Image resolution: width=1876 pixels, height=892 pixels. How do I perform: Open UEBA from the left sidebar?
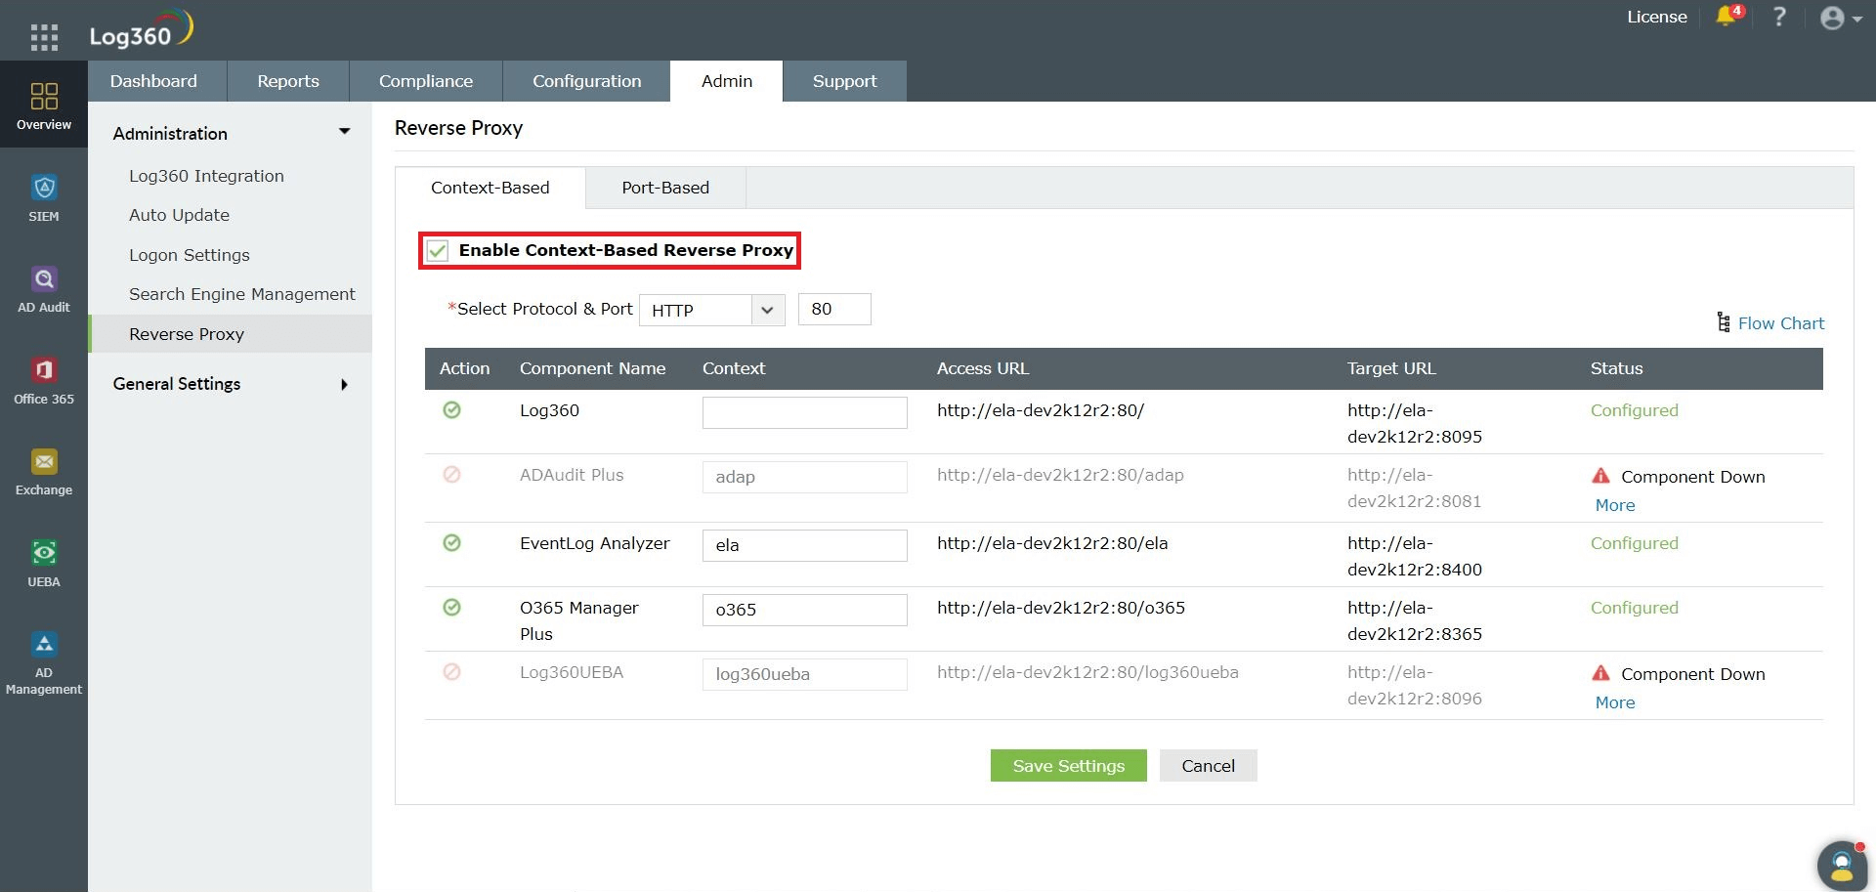44,563
